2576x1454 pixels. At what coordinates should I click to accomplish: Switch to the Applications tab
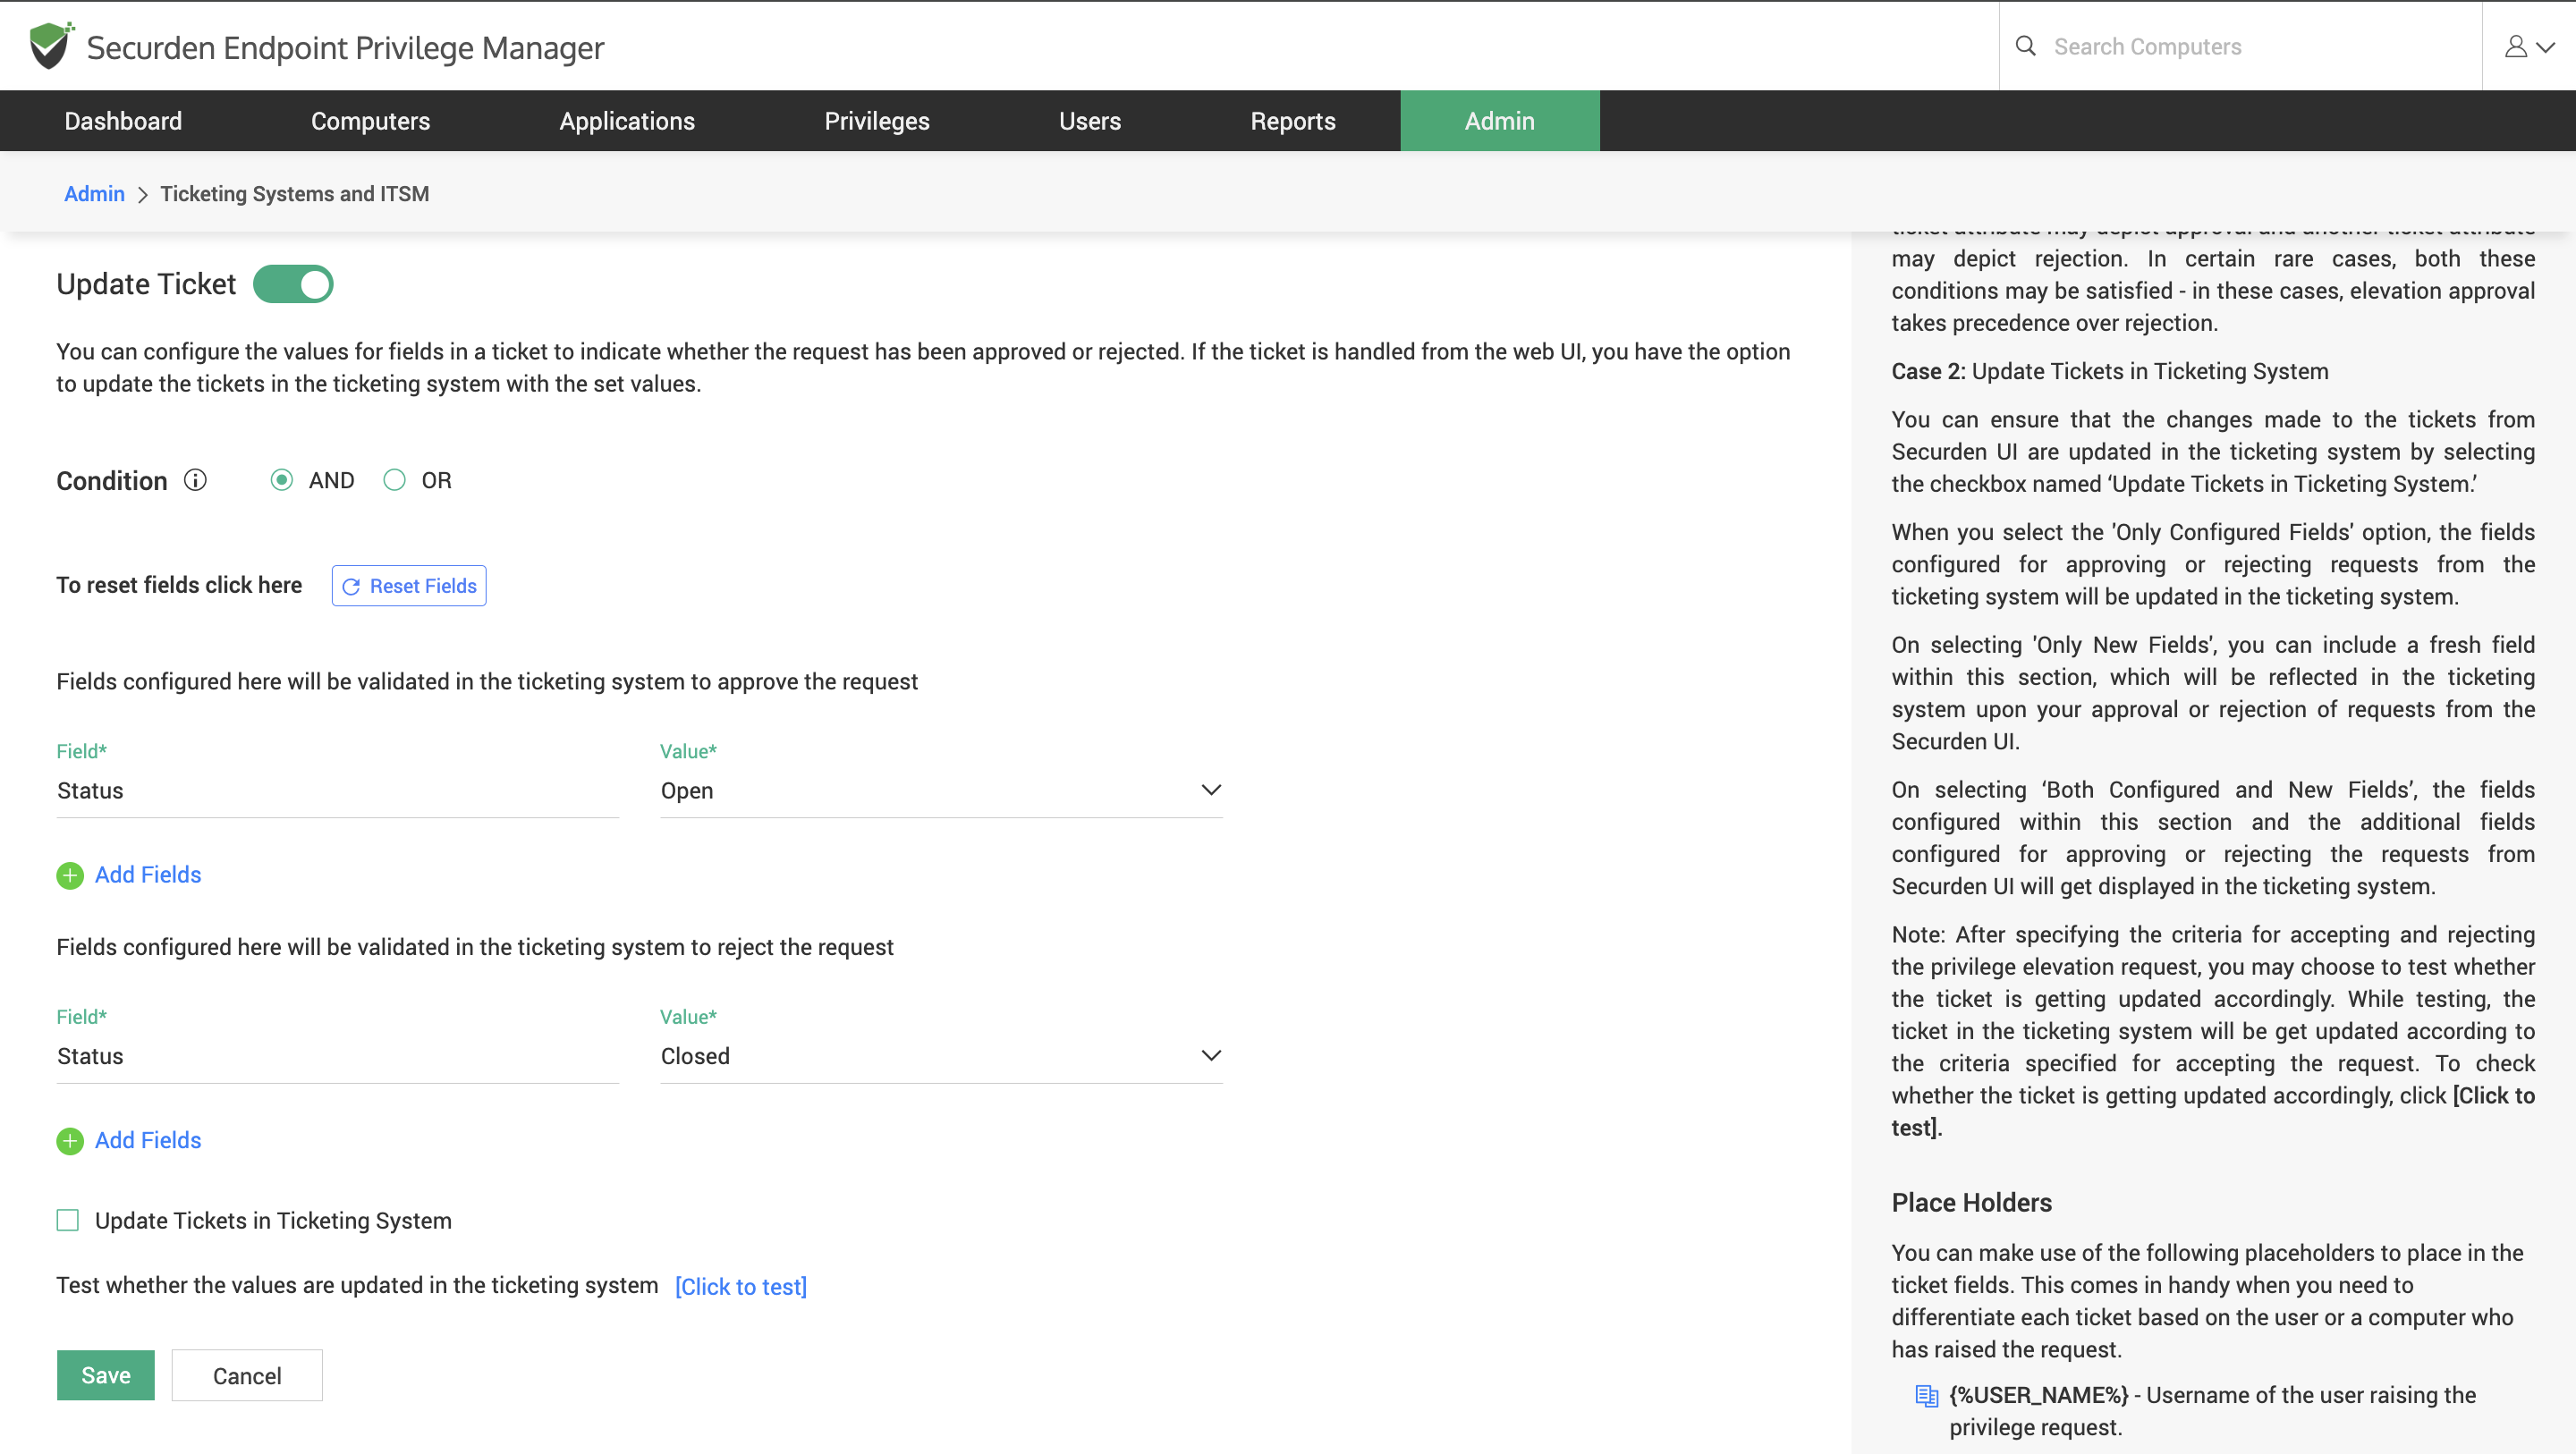click(x=627, y=121)
